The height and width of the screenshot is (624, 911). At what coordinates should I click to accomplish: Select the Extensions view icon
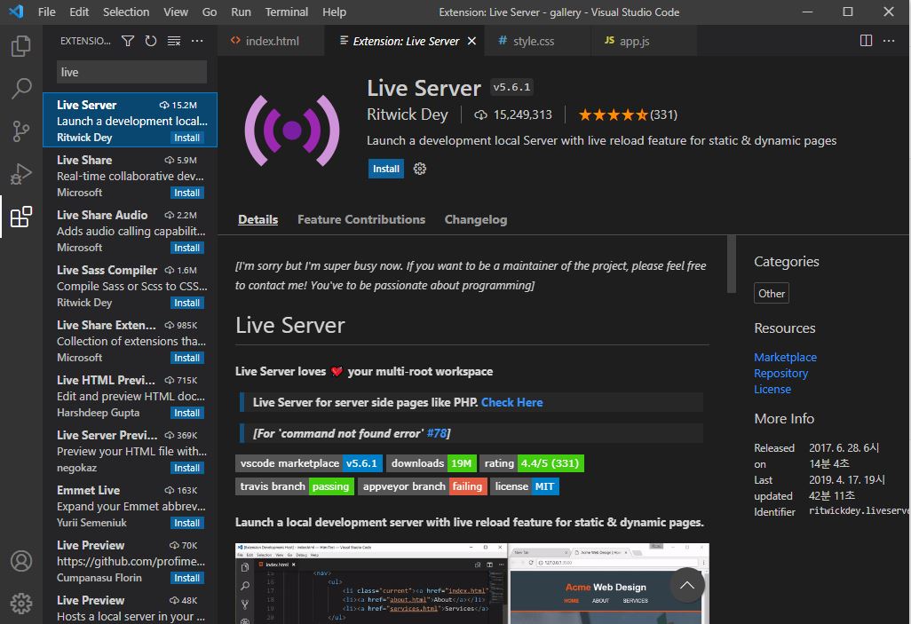[x=21, y=217]
